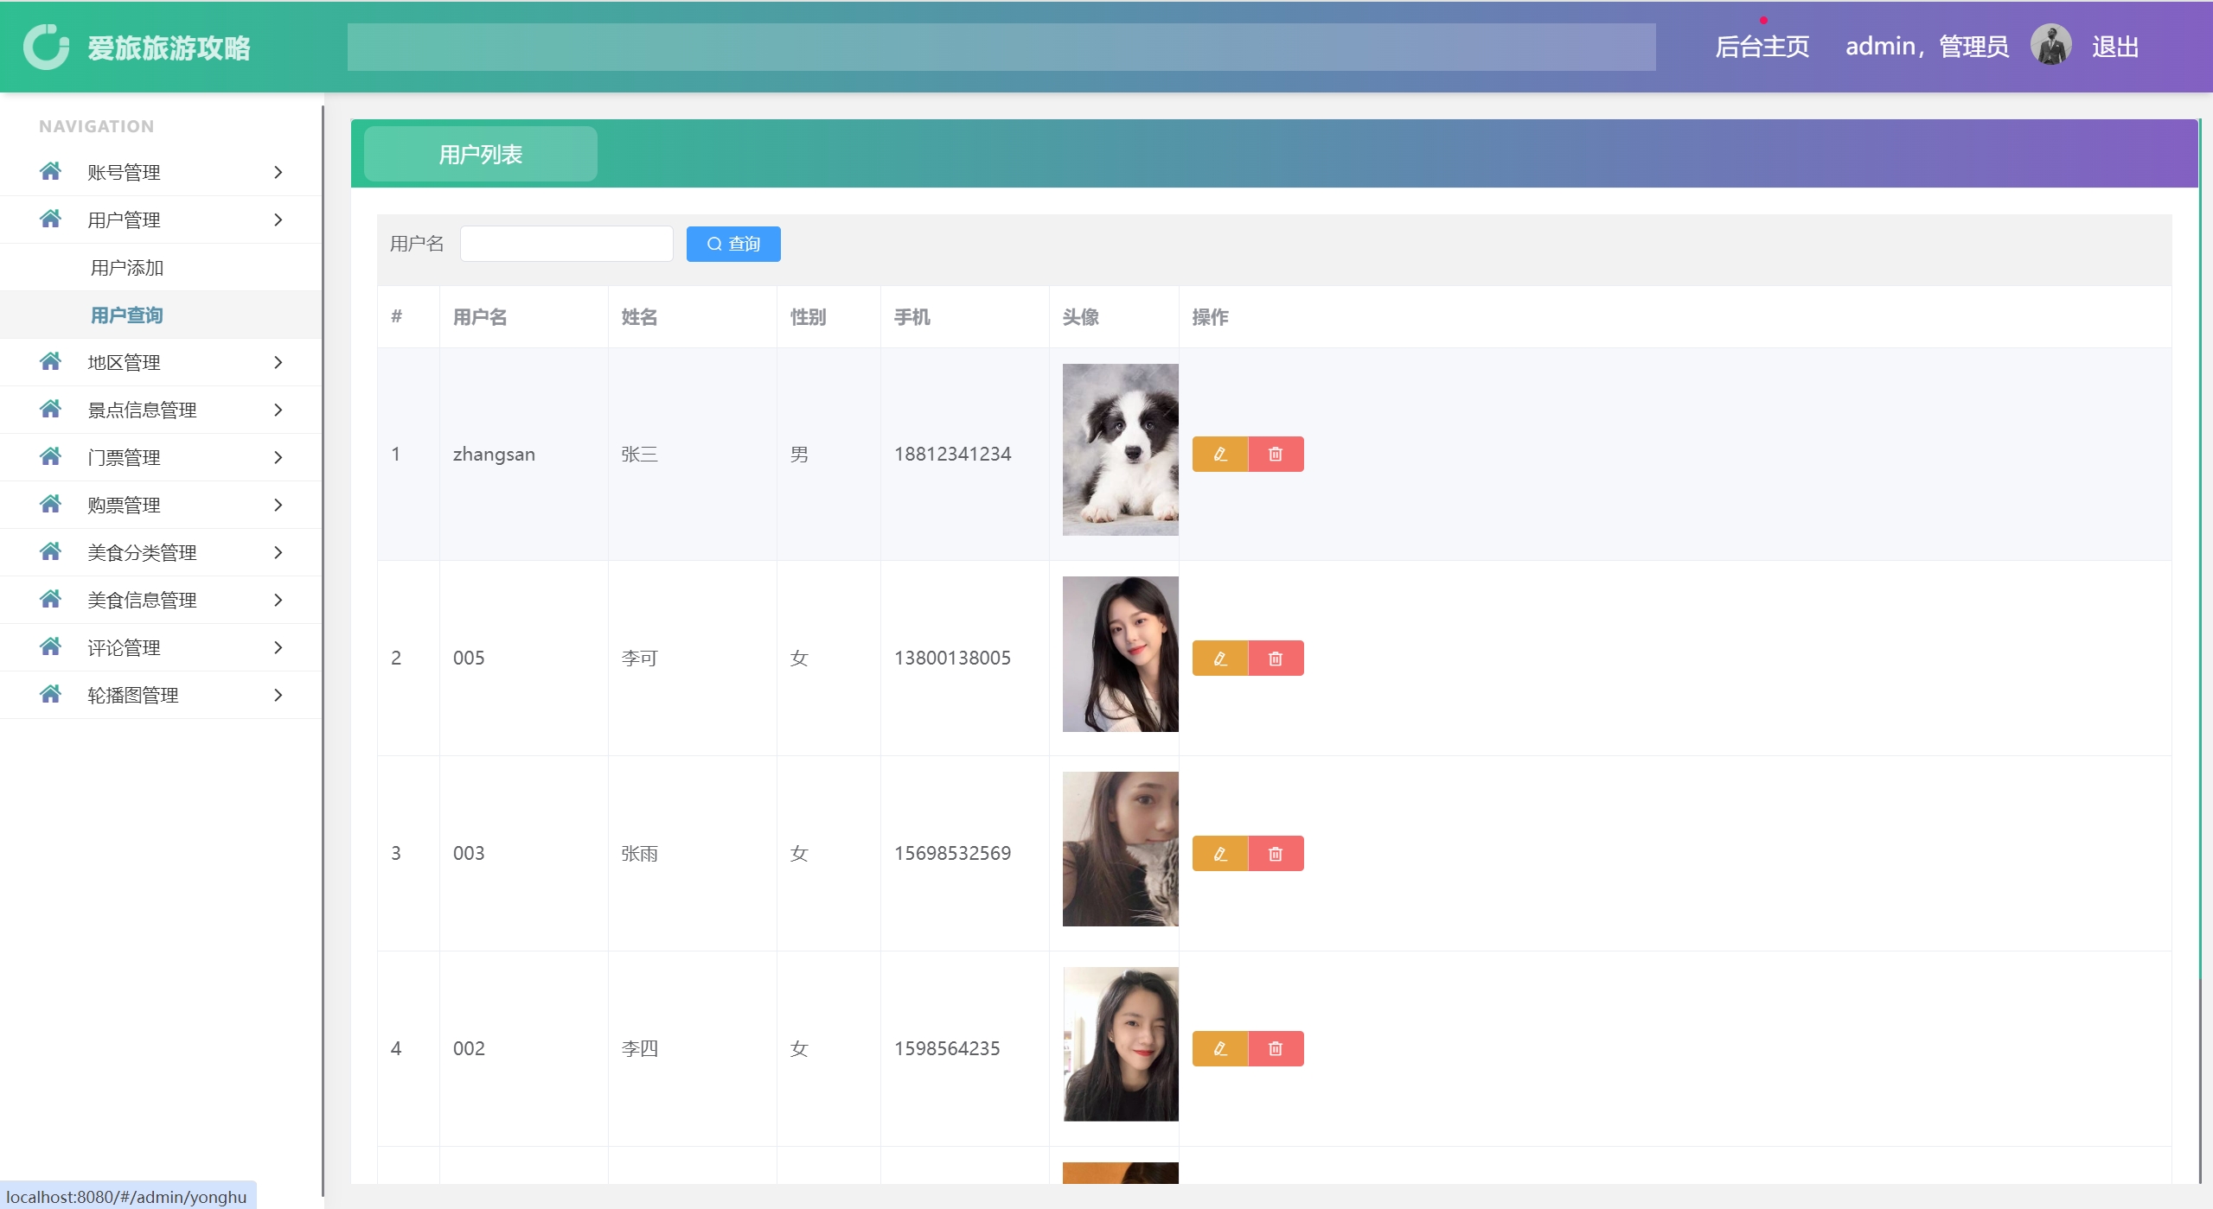Select the 用户查询 submenu item
2213x1209 pixels.
click(127, 315)
